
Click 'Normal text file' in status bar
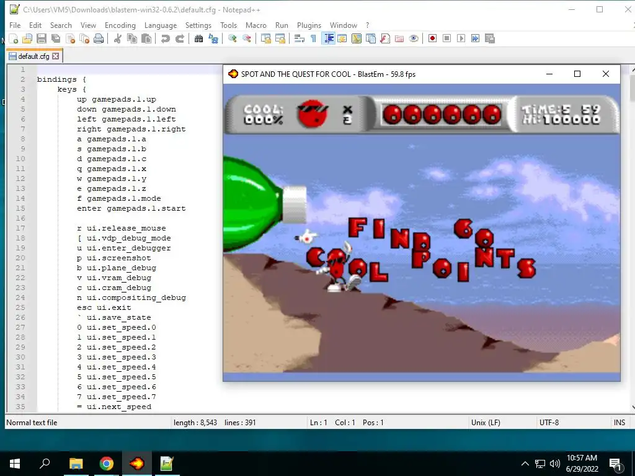click(x=32, y=423)
